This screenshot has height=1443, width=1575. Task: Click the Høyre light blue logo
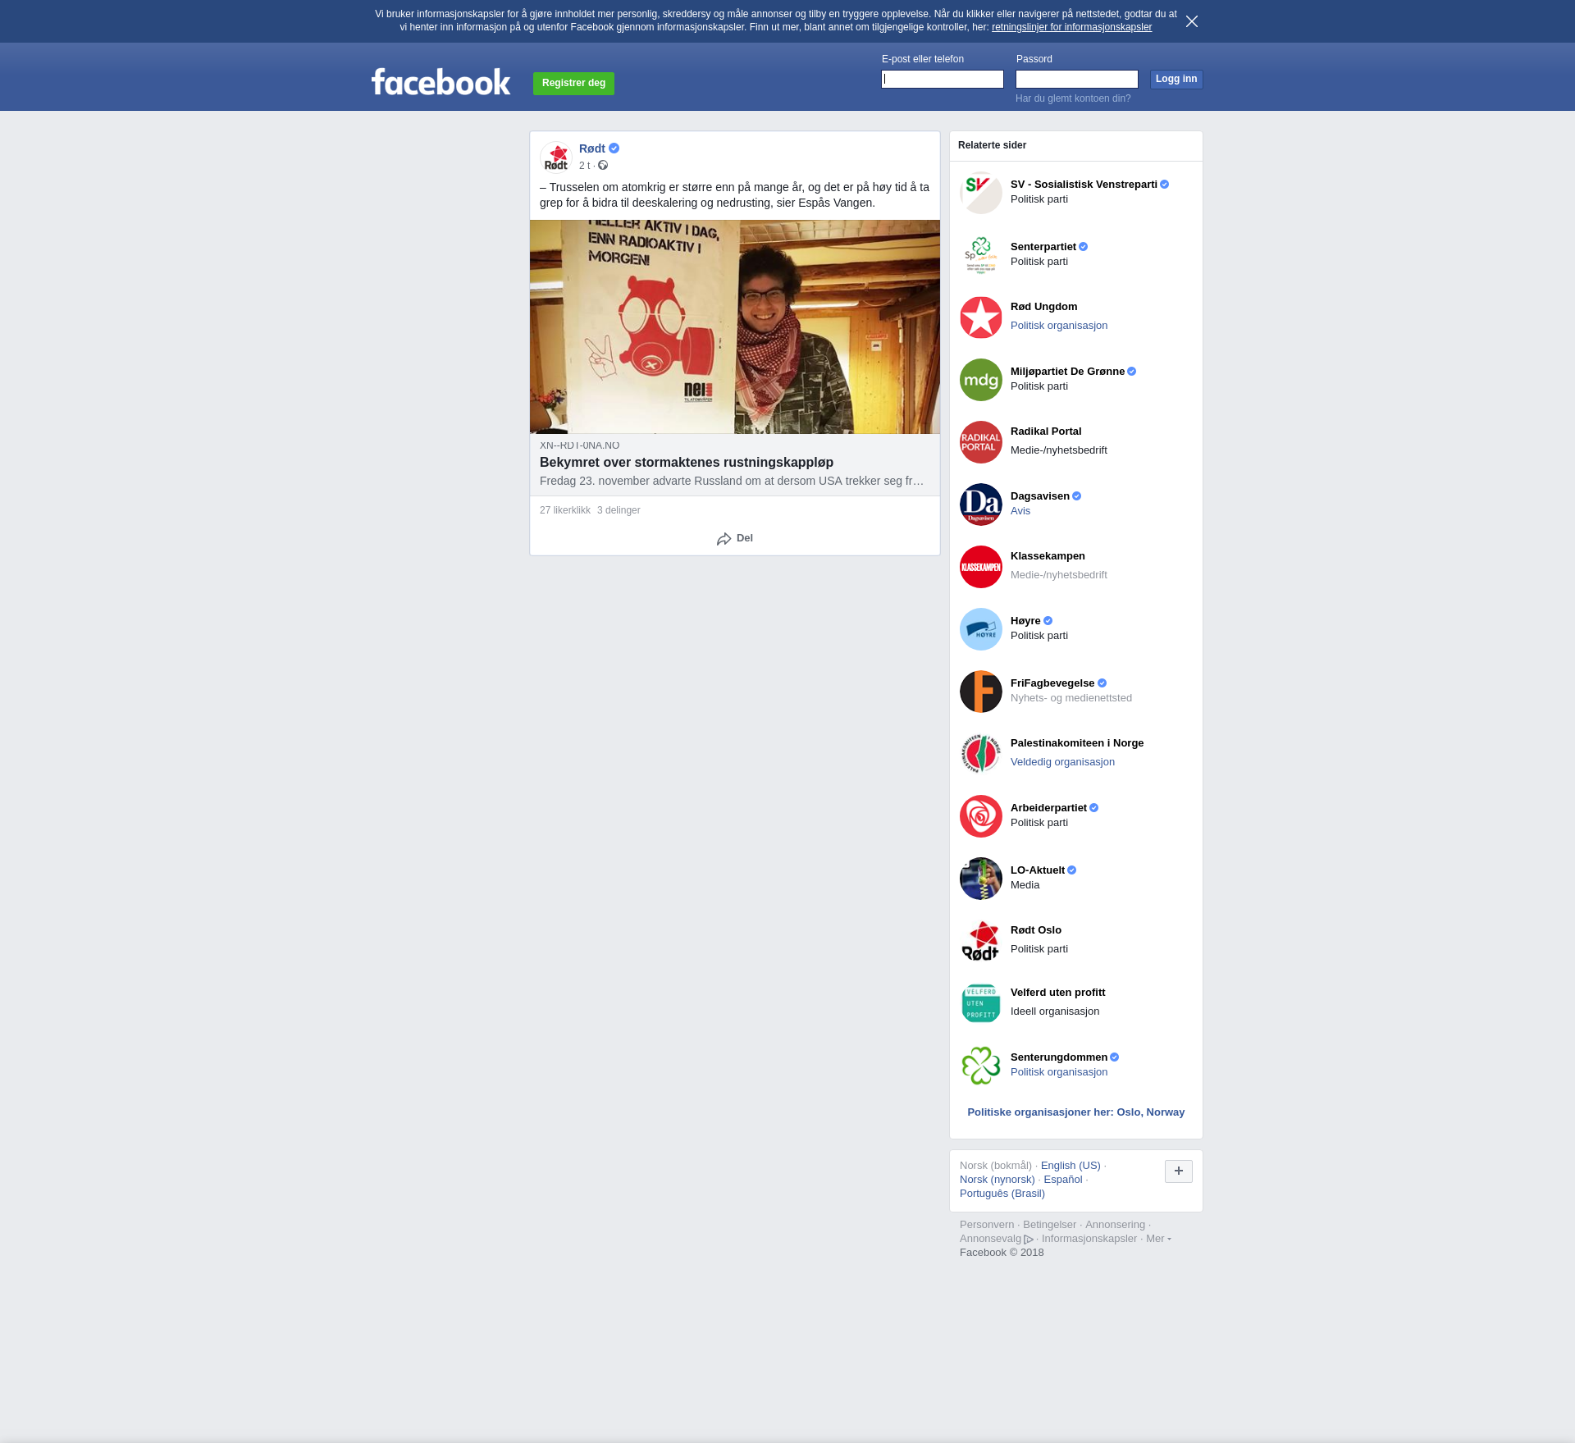tap(981, 629)
